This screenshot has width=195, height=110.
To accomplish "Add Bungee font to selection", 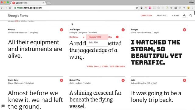I will point(184,30).
